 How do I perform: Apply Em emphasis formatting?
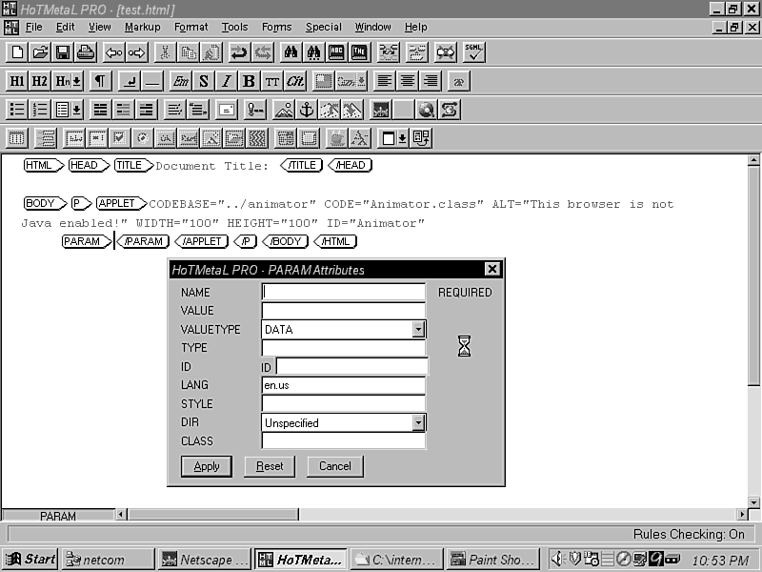point(180,81)
